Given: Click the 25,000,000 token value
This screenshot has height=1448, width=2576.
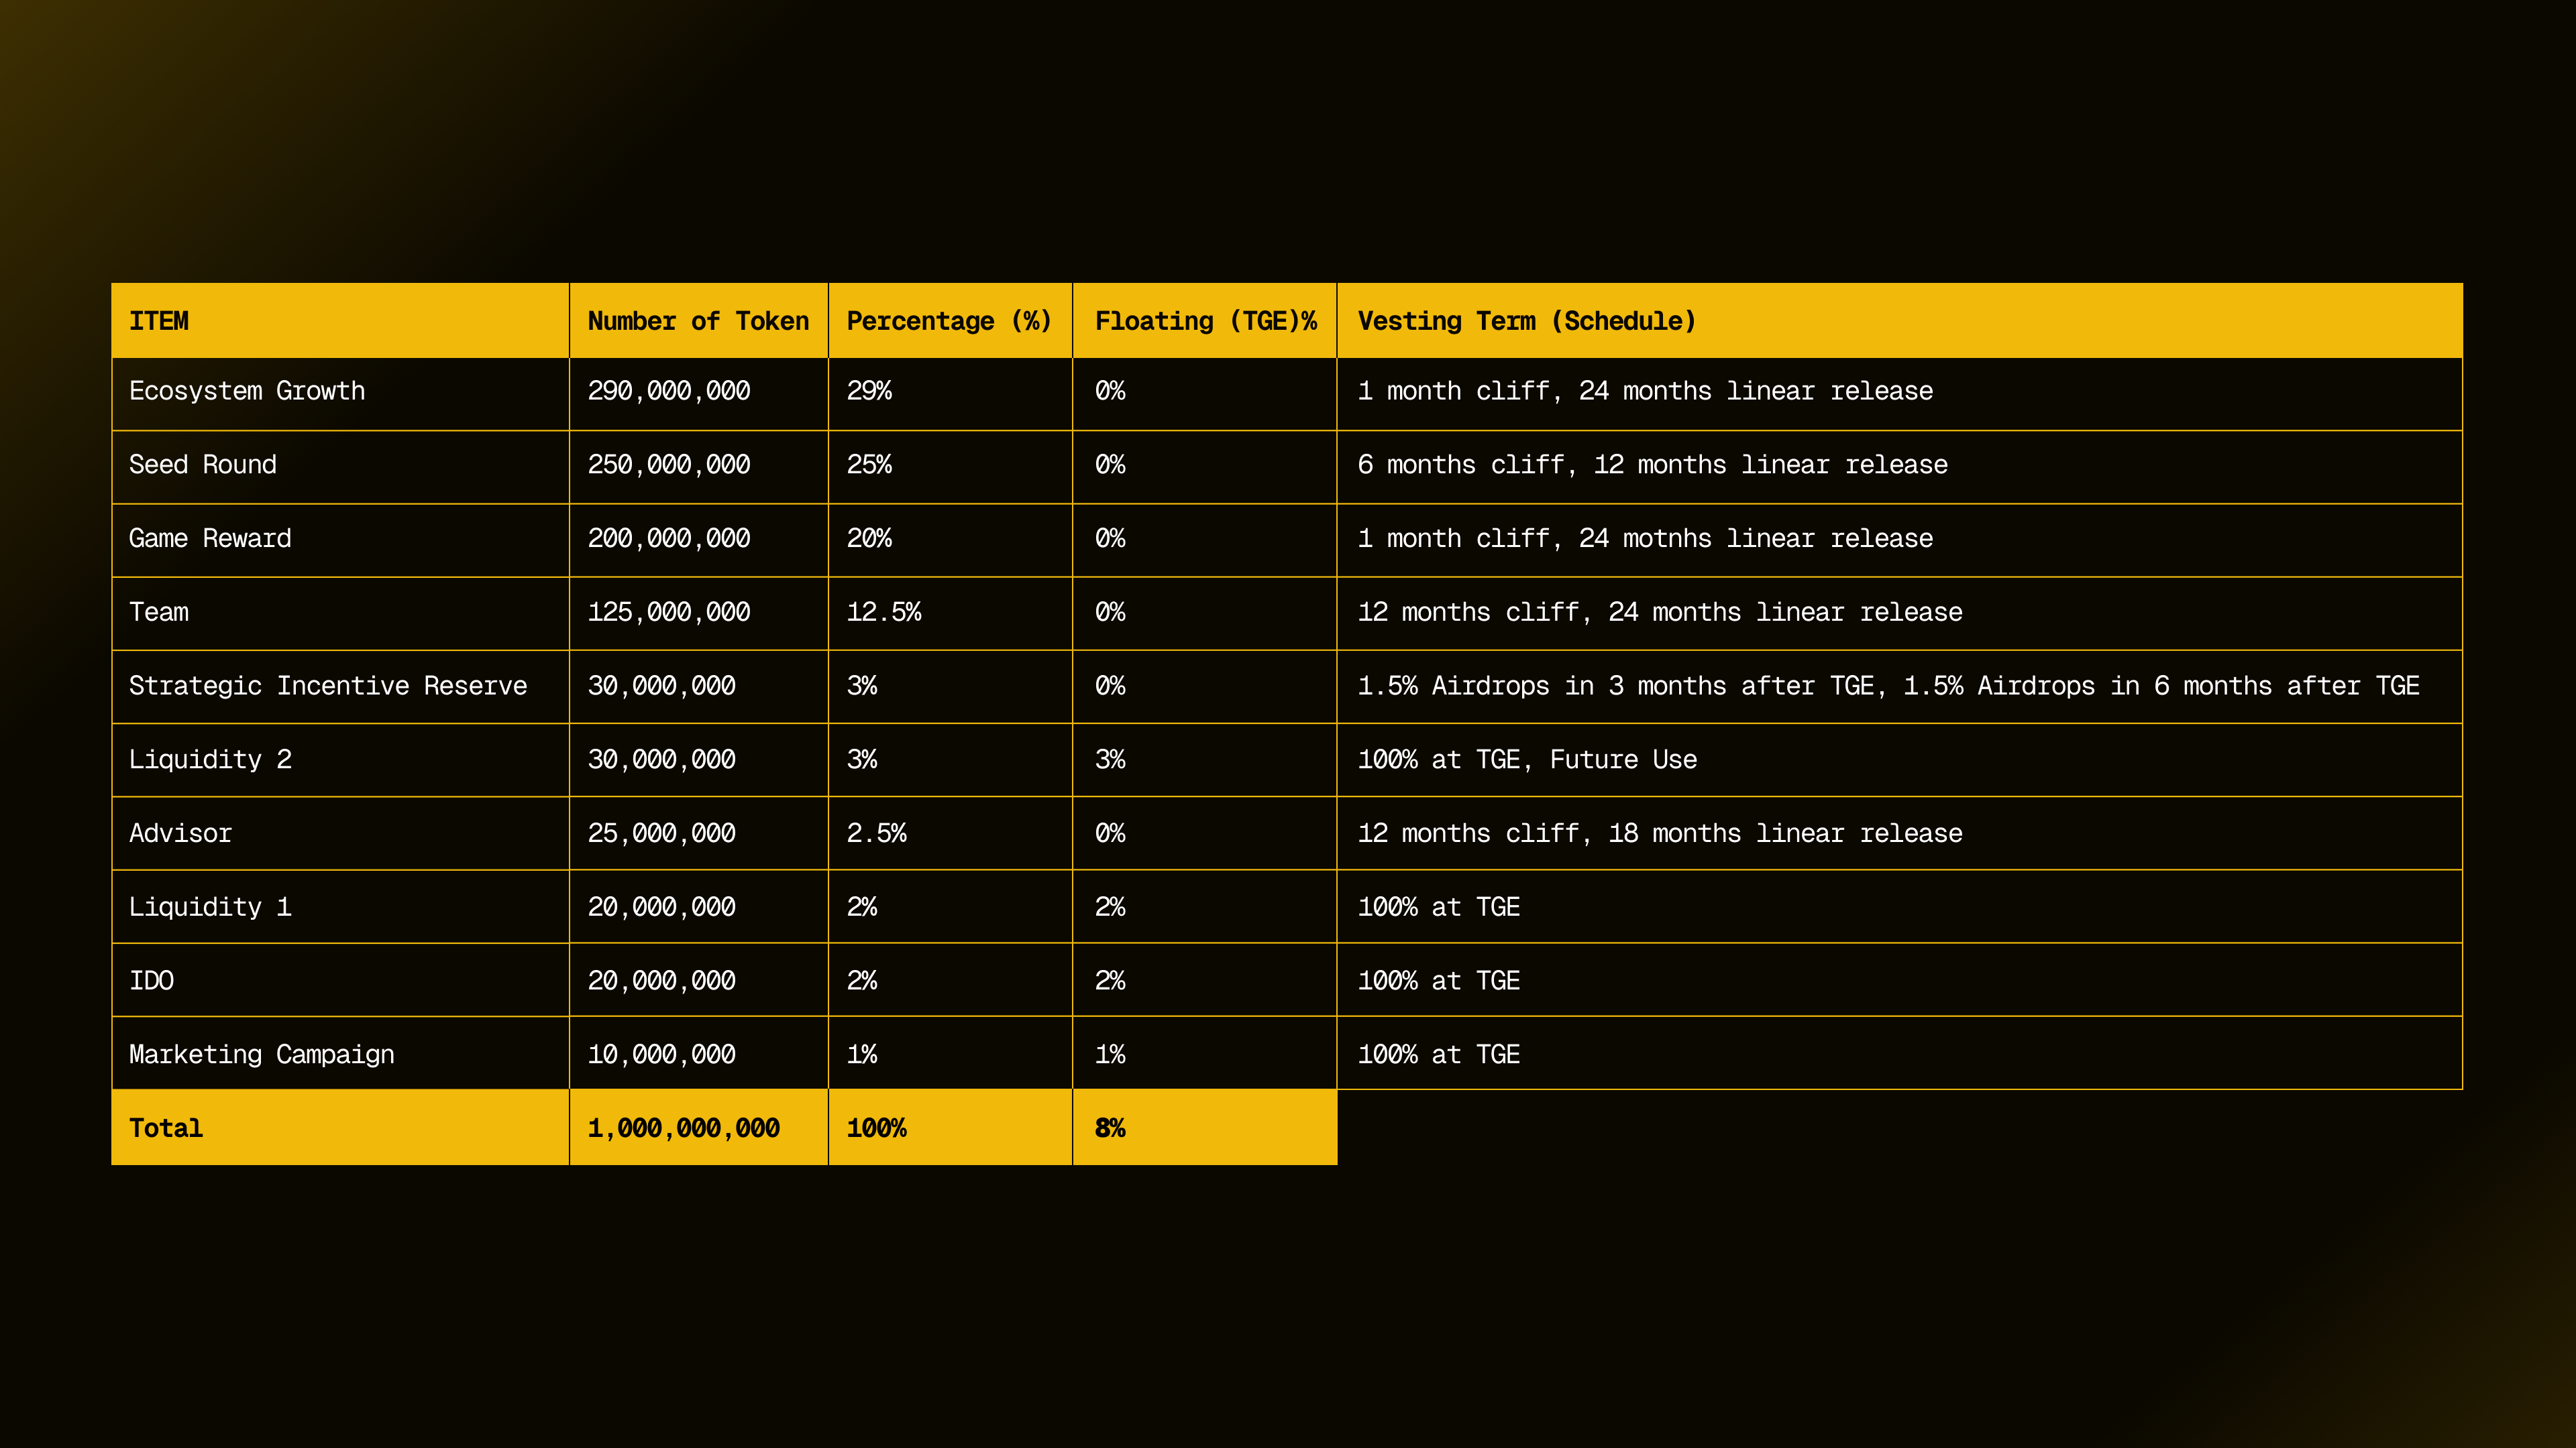Looking at the screenshot, I should pyautogui.click(x=662, y=833).
